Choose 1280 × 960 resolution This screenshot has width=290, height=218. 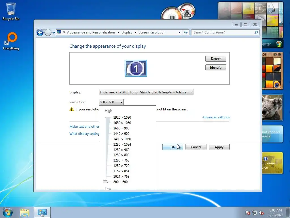121,150
